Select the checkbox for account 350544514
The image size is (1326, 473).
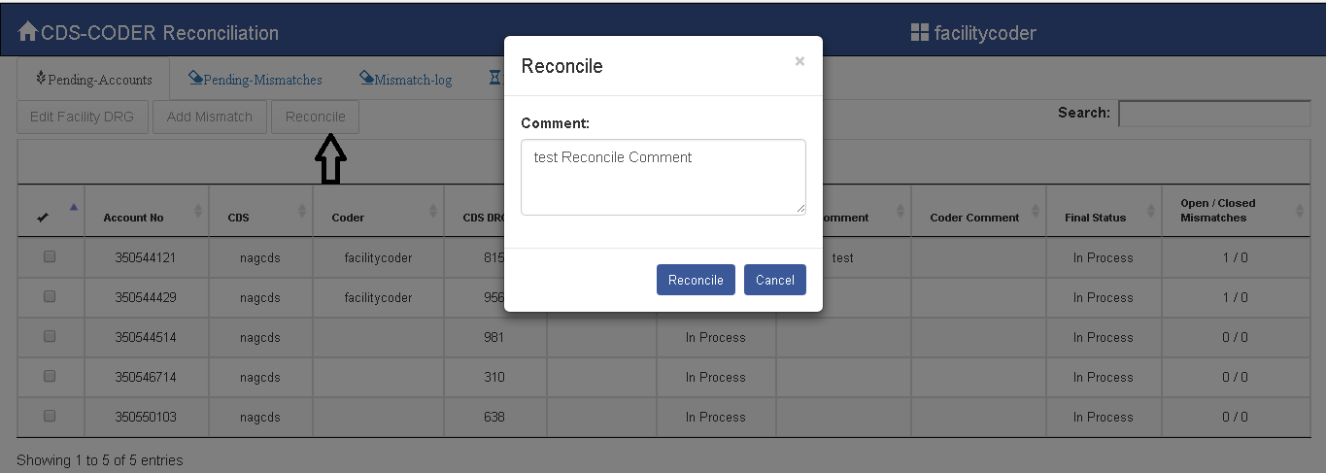[50, 337]
